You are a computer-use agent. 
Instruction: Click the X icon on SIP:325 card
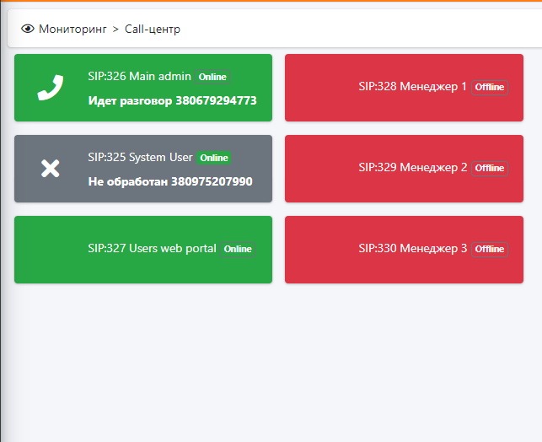[51, 169]
